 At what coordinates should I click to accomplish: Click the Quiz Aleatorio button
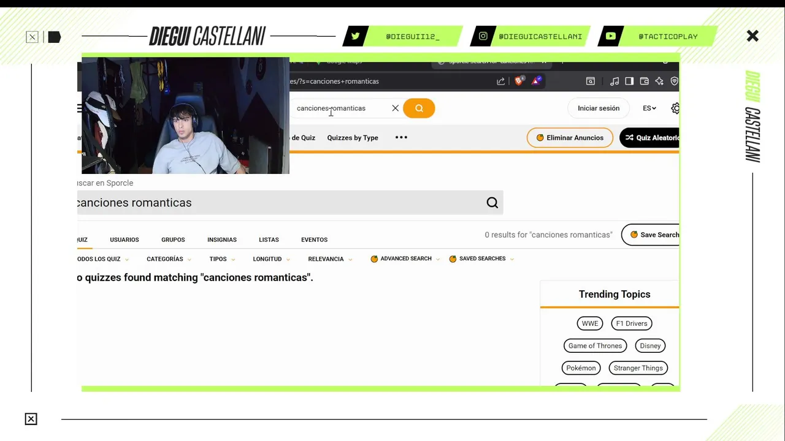tap(650, 138)
